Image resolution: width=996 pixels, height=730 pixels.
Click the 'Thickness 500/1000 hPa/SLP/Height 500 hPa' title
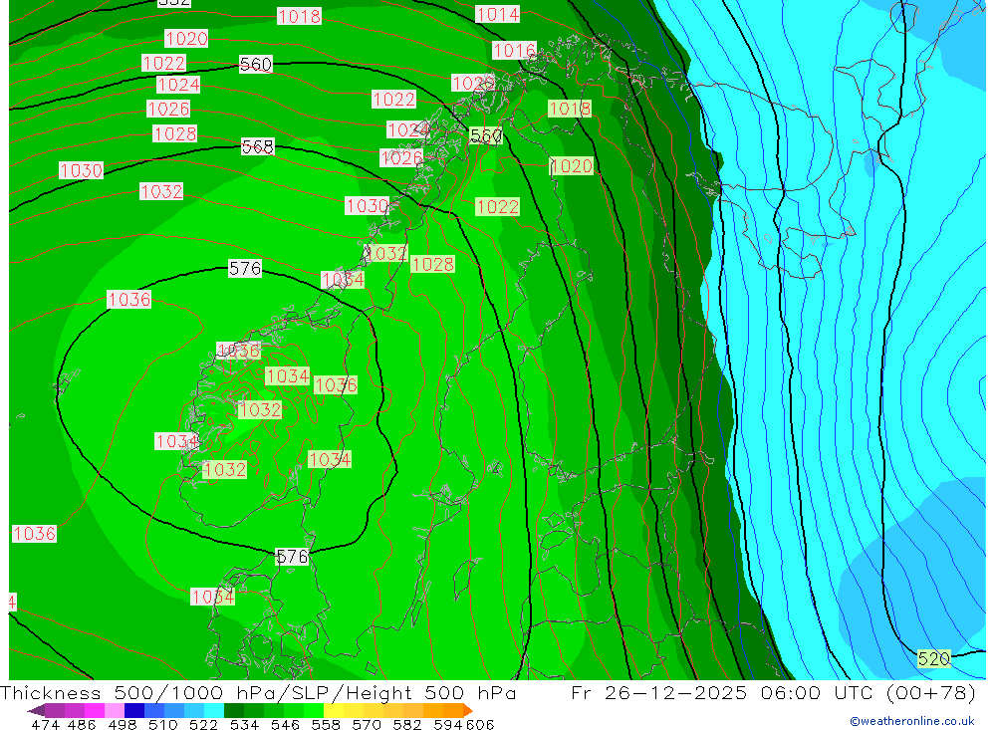(x=258, y=692)
